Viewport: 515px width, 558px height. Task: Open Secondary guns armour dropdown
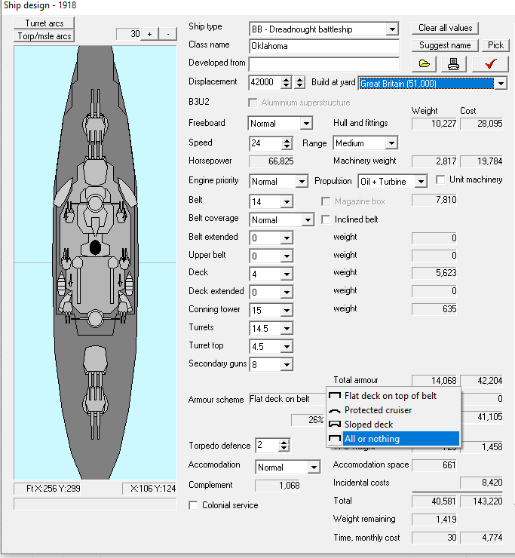click(287, 364)
